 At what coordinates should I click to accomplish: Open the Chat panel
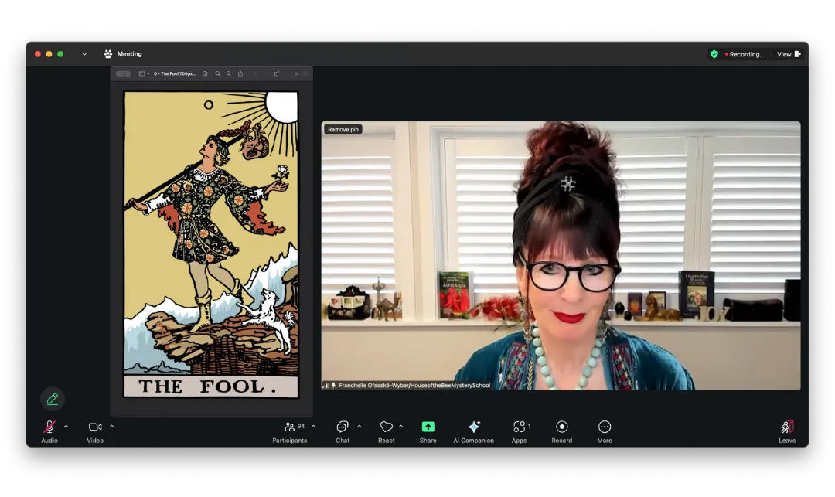point(343,427)
